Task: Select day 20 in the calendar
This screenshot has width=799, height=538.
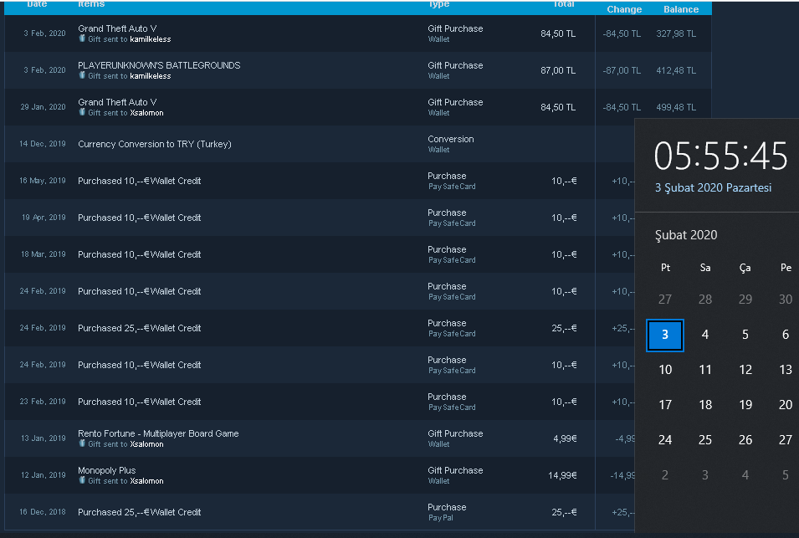Action: (x=786, y=405)
